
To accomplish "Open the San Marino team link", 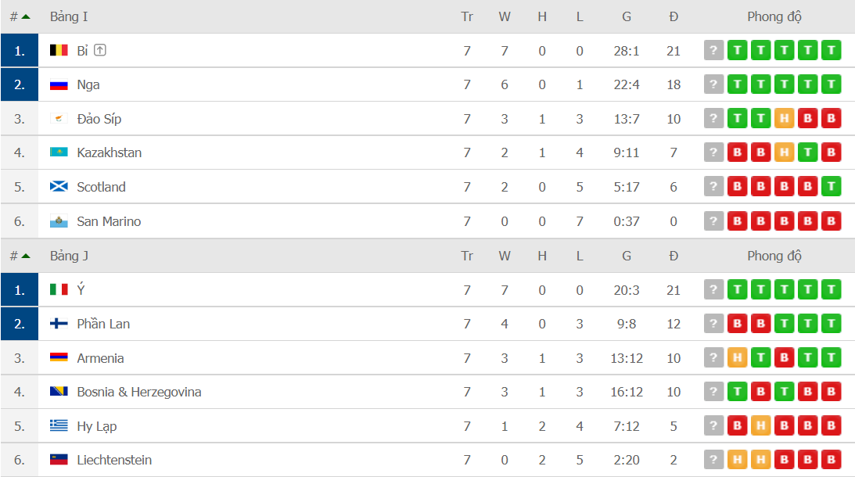I will pos(109,221).
